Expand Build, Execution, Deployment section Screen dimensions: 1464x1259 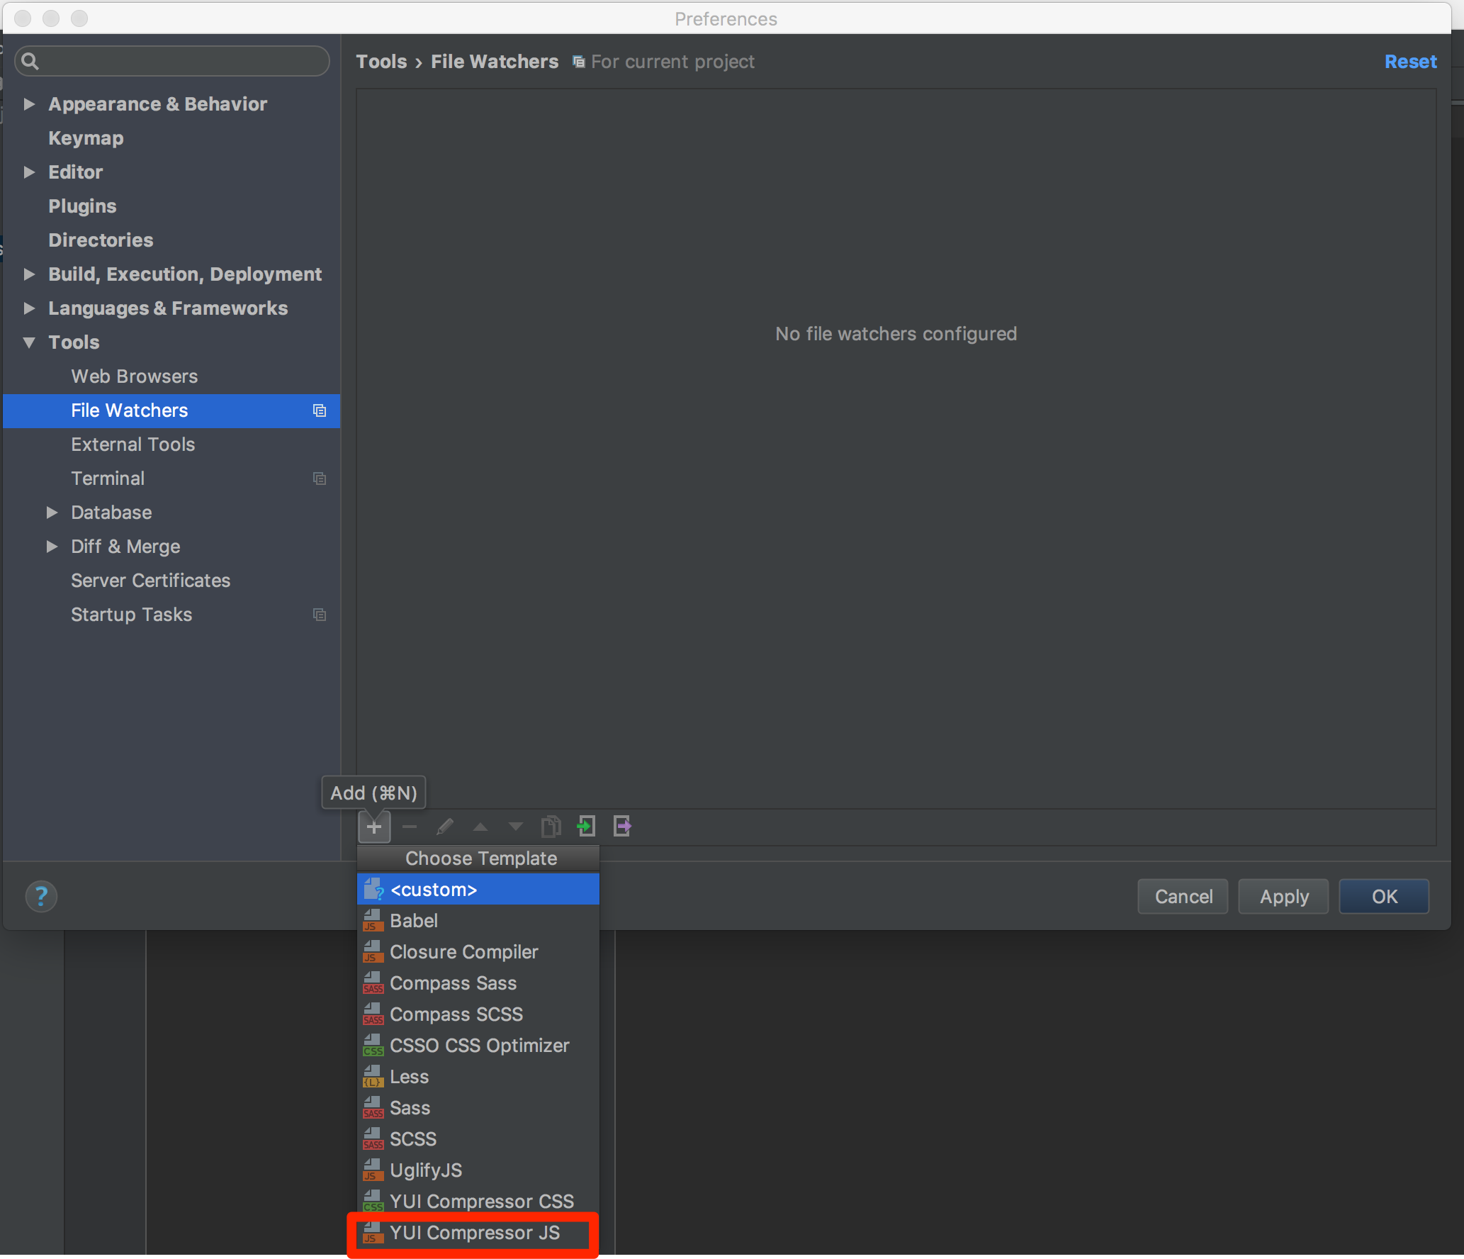click(x=29, y=274)
